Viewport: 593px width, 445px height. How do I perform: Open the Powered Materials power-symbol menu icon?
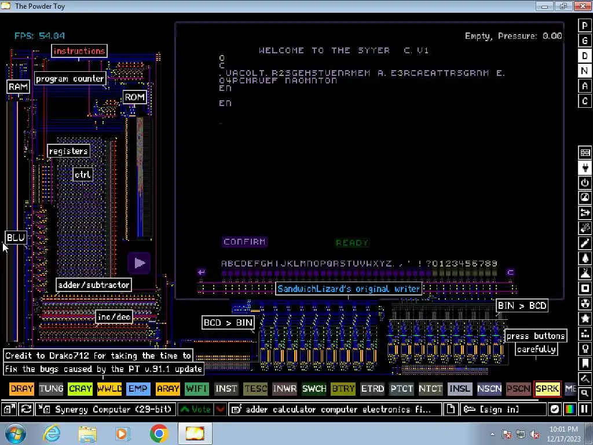[x=585, y=183]
